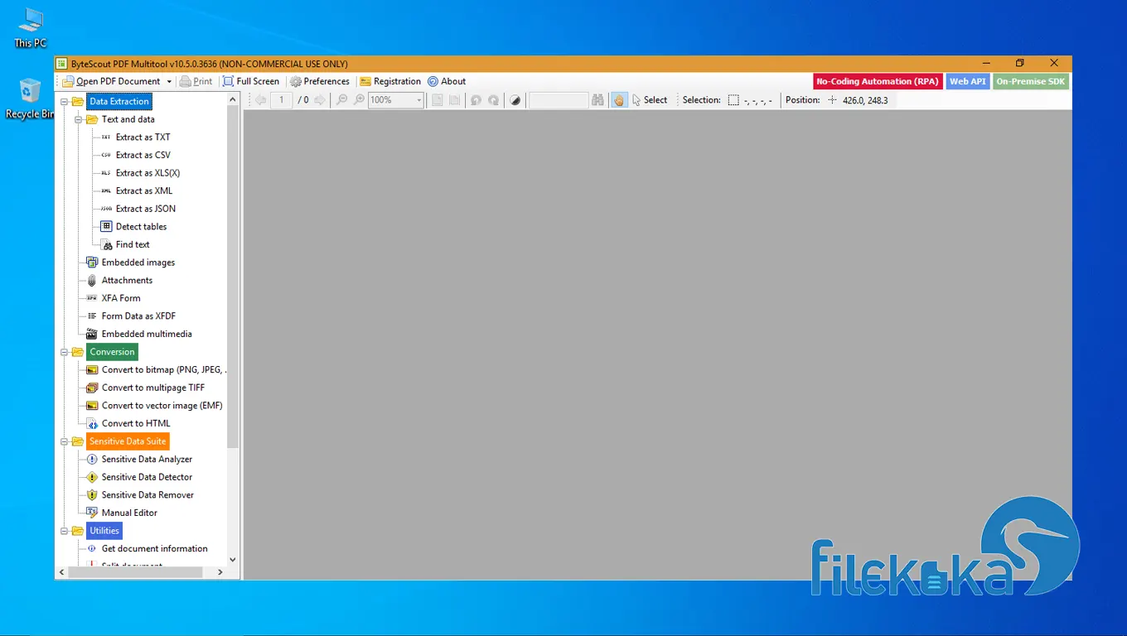Click the Extract as CSV icon
Image resolution: width=1127 pixels, height=636 pixels.
tap(106, 155)
